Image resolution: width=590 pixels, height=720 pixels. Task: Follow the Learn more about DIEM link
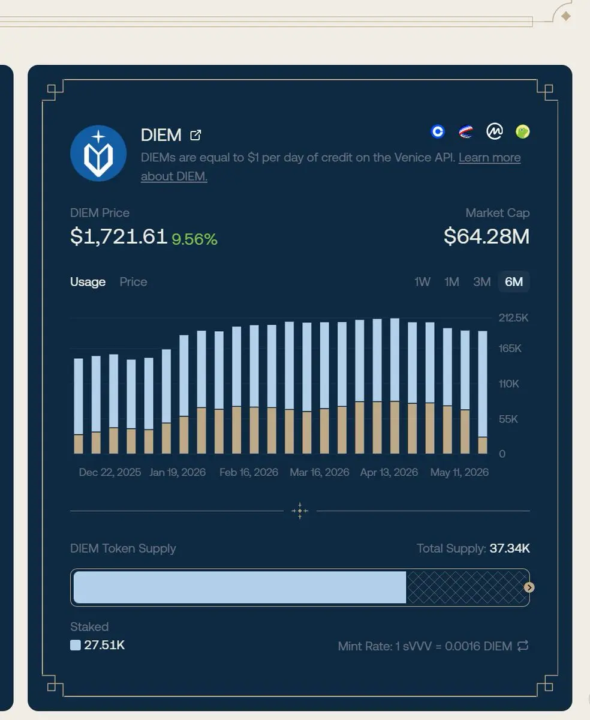489,158
